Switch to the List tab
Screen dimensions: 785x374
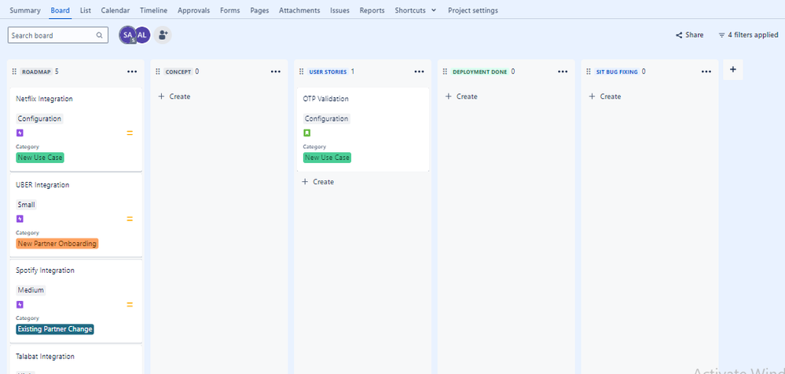pyautogui.click(x=86, y=10)
